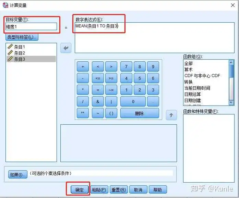Click the up arrow insert-function button
Screen dimensions: 239x198
click(x=171, y=115)
